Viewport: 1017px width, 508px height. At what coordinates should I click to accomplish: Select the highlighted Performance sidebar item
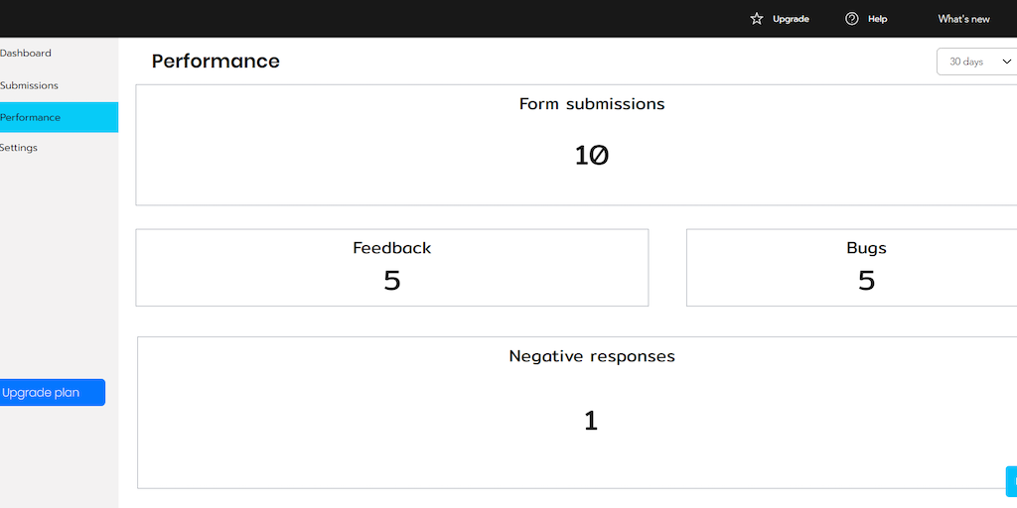tap(31, 117)
